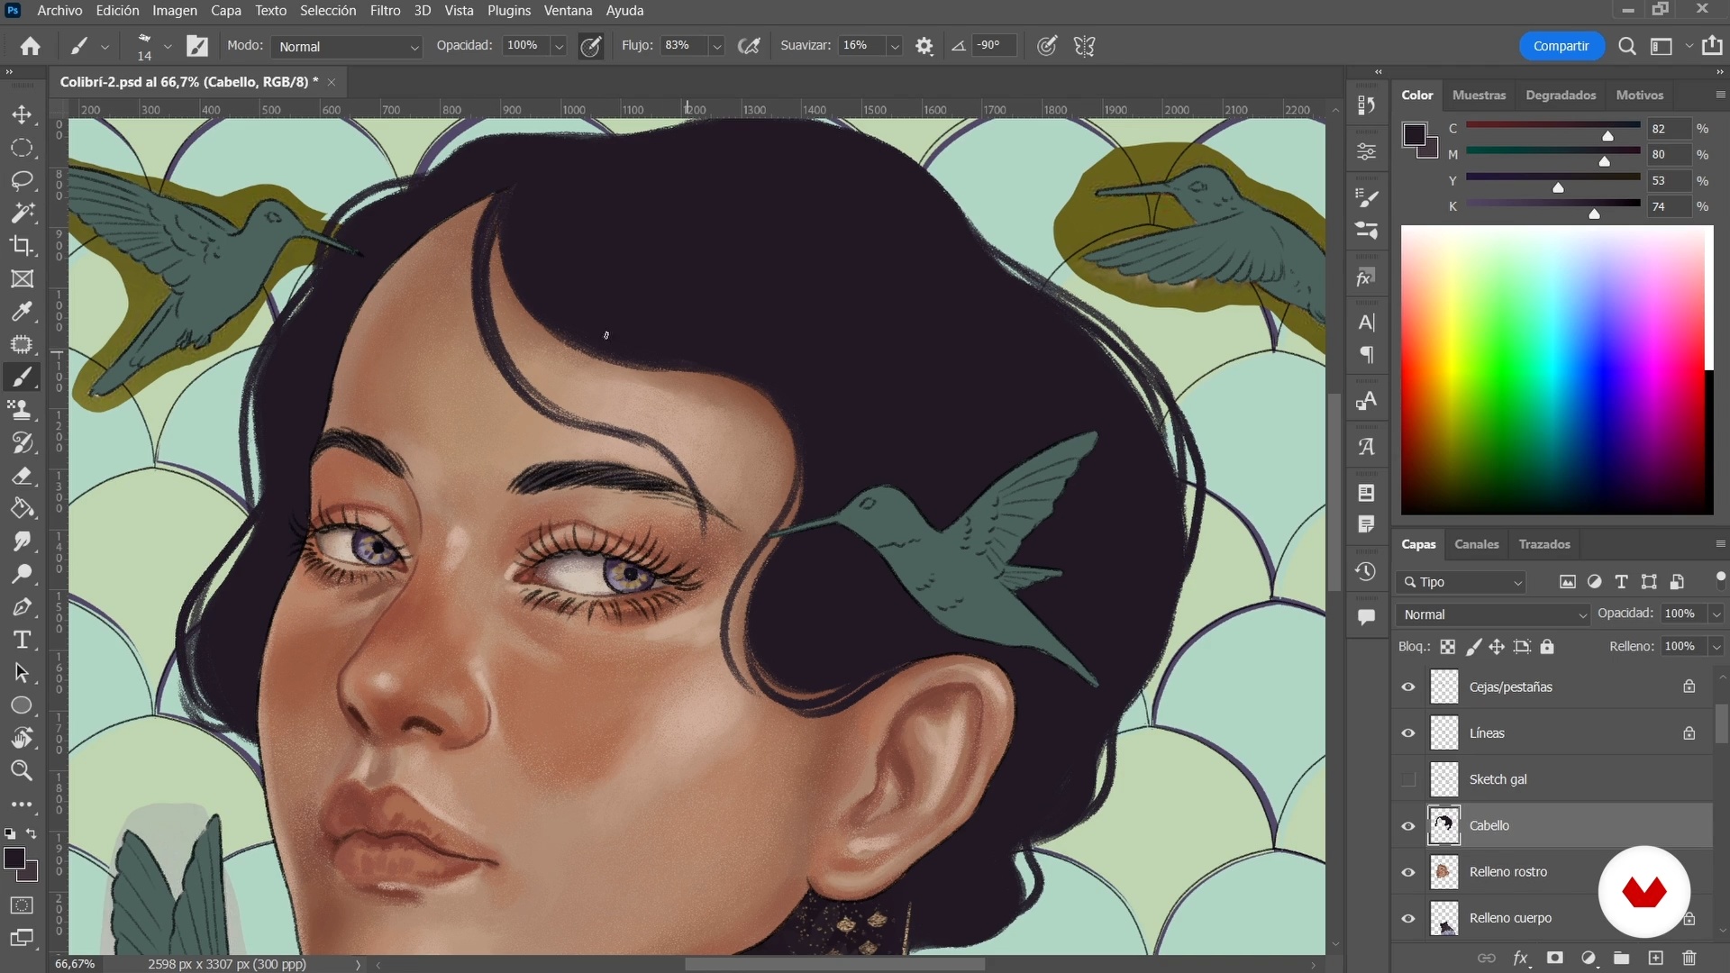Show the Sketch gal layer
The image size is (1730, 973).
[x=1408, y=779]
